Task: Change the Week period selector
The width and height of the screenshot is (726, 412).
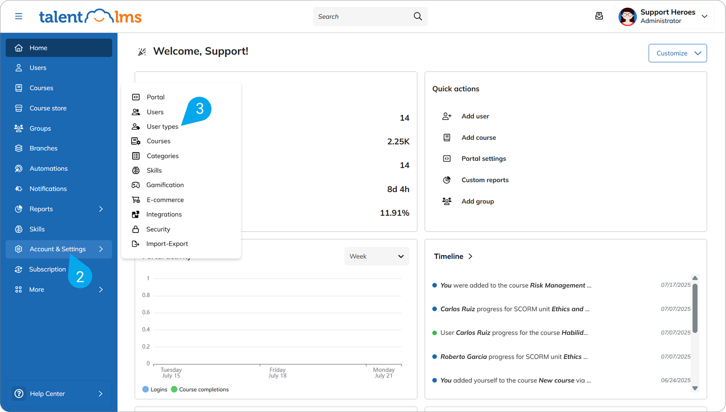Action: click(x=377, y=256)
